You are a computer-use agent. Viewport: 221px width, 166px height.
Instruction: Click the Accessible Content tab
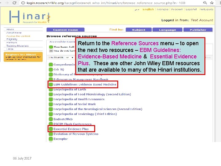click(62, 41)
